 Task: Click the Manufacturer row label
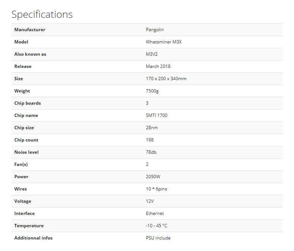pyautogui.click(x=30, y=30)
